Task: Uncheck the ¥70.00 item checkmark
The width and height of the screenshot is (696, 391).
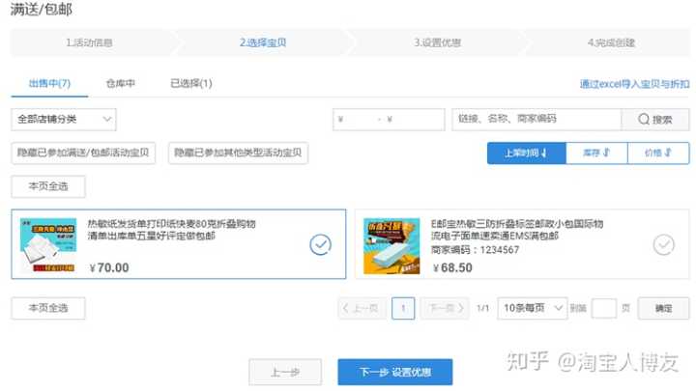Action: point(321,244)
